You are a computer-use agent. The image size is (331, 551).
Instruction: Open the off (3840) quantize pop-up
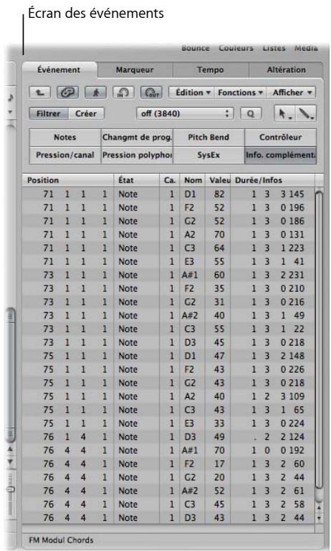tap(185, 114)
